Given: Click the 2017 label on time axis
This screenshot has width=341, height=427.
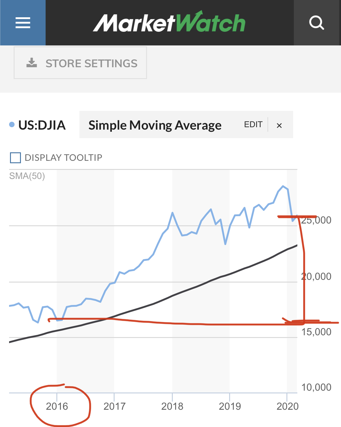Looking at the screenshot, I should [x=114, y=406].
